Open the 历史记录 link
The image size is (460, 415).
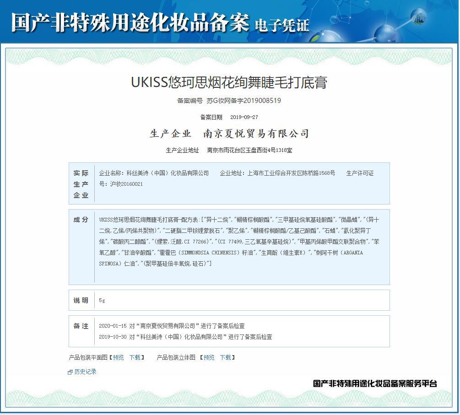click(x=86, y=372)
